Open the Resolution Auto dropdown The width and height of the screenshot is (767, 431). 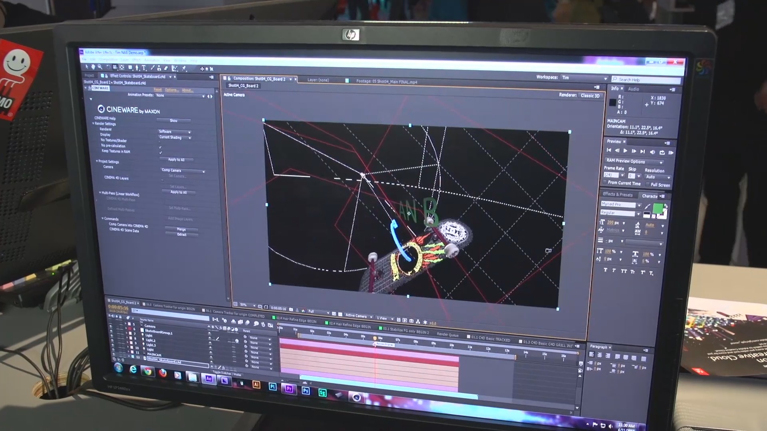coord(657,177)
